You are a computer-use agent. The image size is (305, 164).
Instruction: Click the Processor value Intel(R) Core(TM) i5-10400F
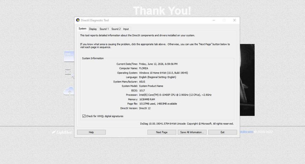click(x=175, y=95)
